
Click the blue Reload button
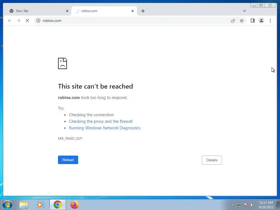(x=68, y=160)
